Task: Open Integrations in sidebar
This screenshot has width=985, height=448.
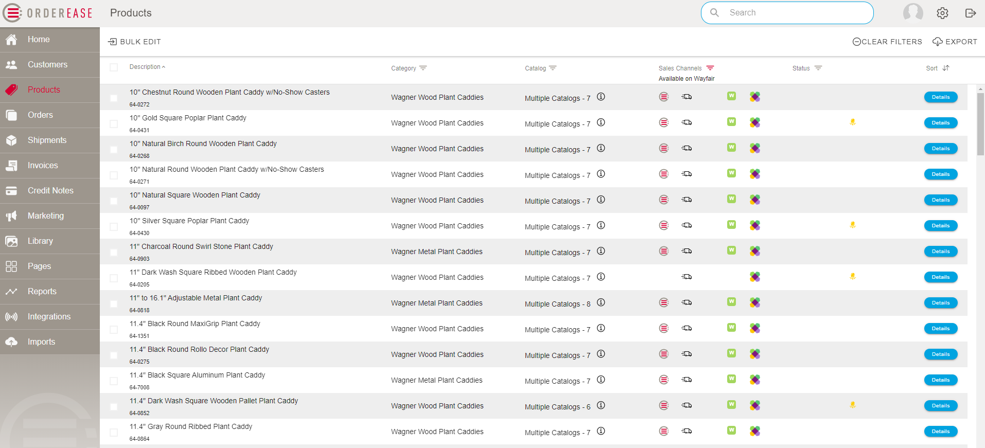Action: pyautogui.click(x=50, y=317)
